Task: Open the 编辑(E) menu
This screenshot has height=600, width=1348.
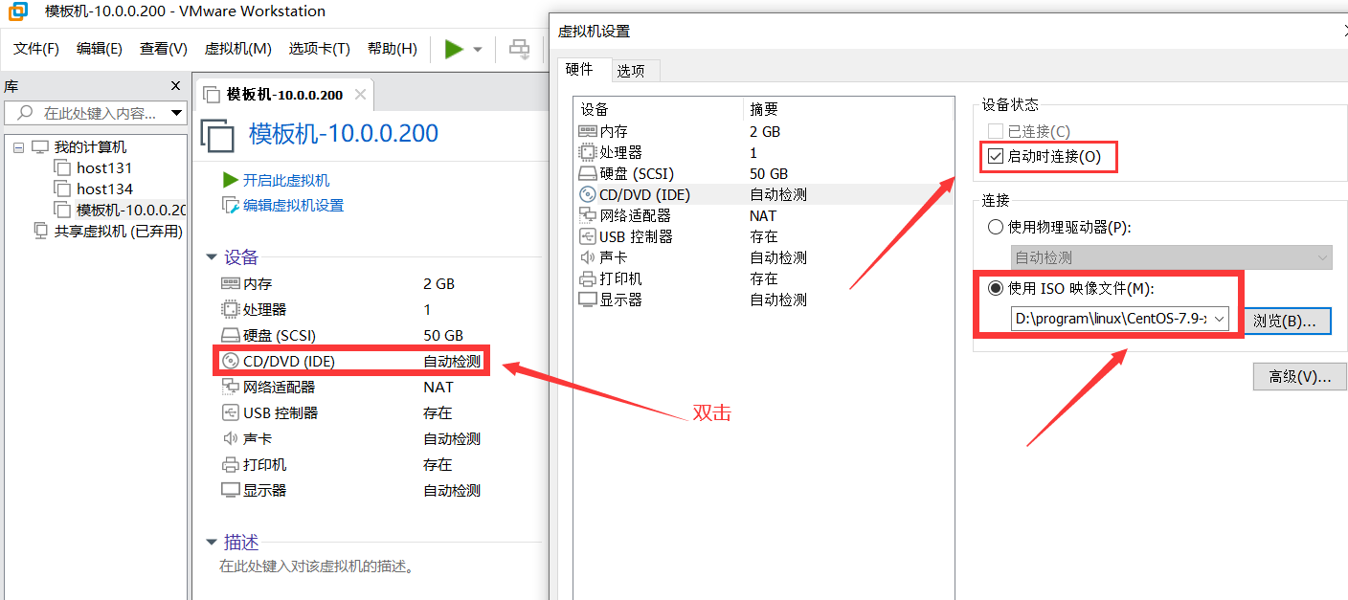Action: pyautogui.click(x=100, y=49)
